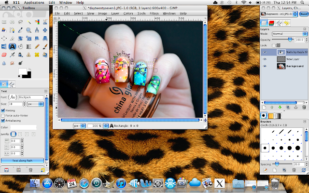This screenshot has width=309, height=193.
Task: Click the Text along Path button
Action: pos(22,161)
